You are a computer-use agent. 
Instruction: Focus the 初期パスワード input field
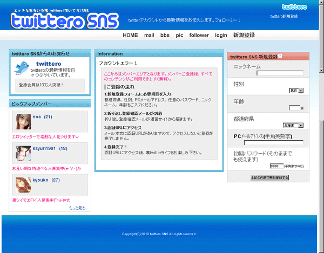coord(276,166)
